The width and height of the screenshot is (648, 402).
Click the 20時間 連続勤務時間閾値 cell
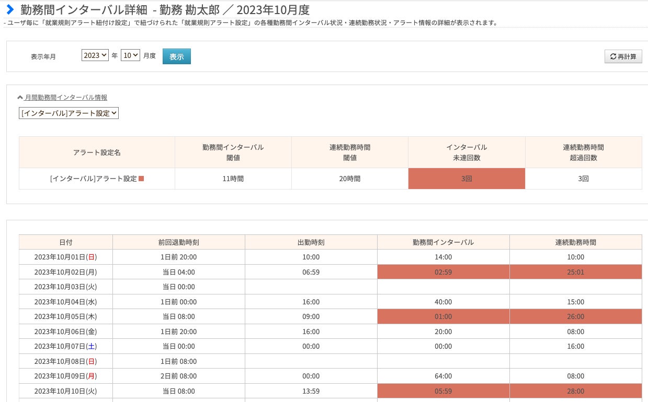(350, 179)
